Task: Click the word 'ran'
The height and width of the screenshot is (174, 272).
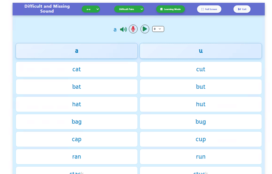Action: point(77,157)
